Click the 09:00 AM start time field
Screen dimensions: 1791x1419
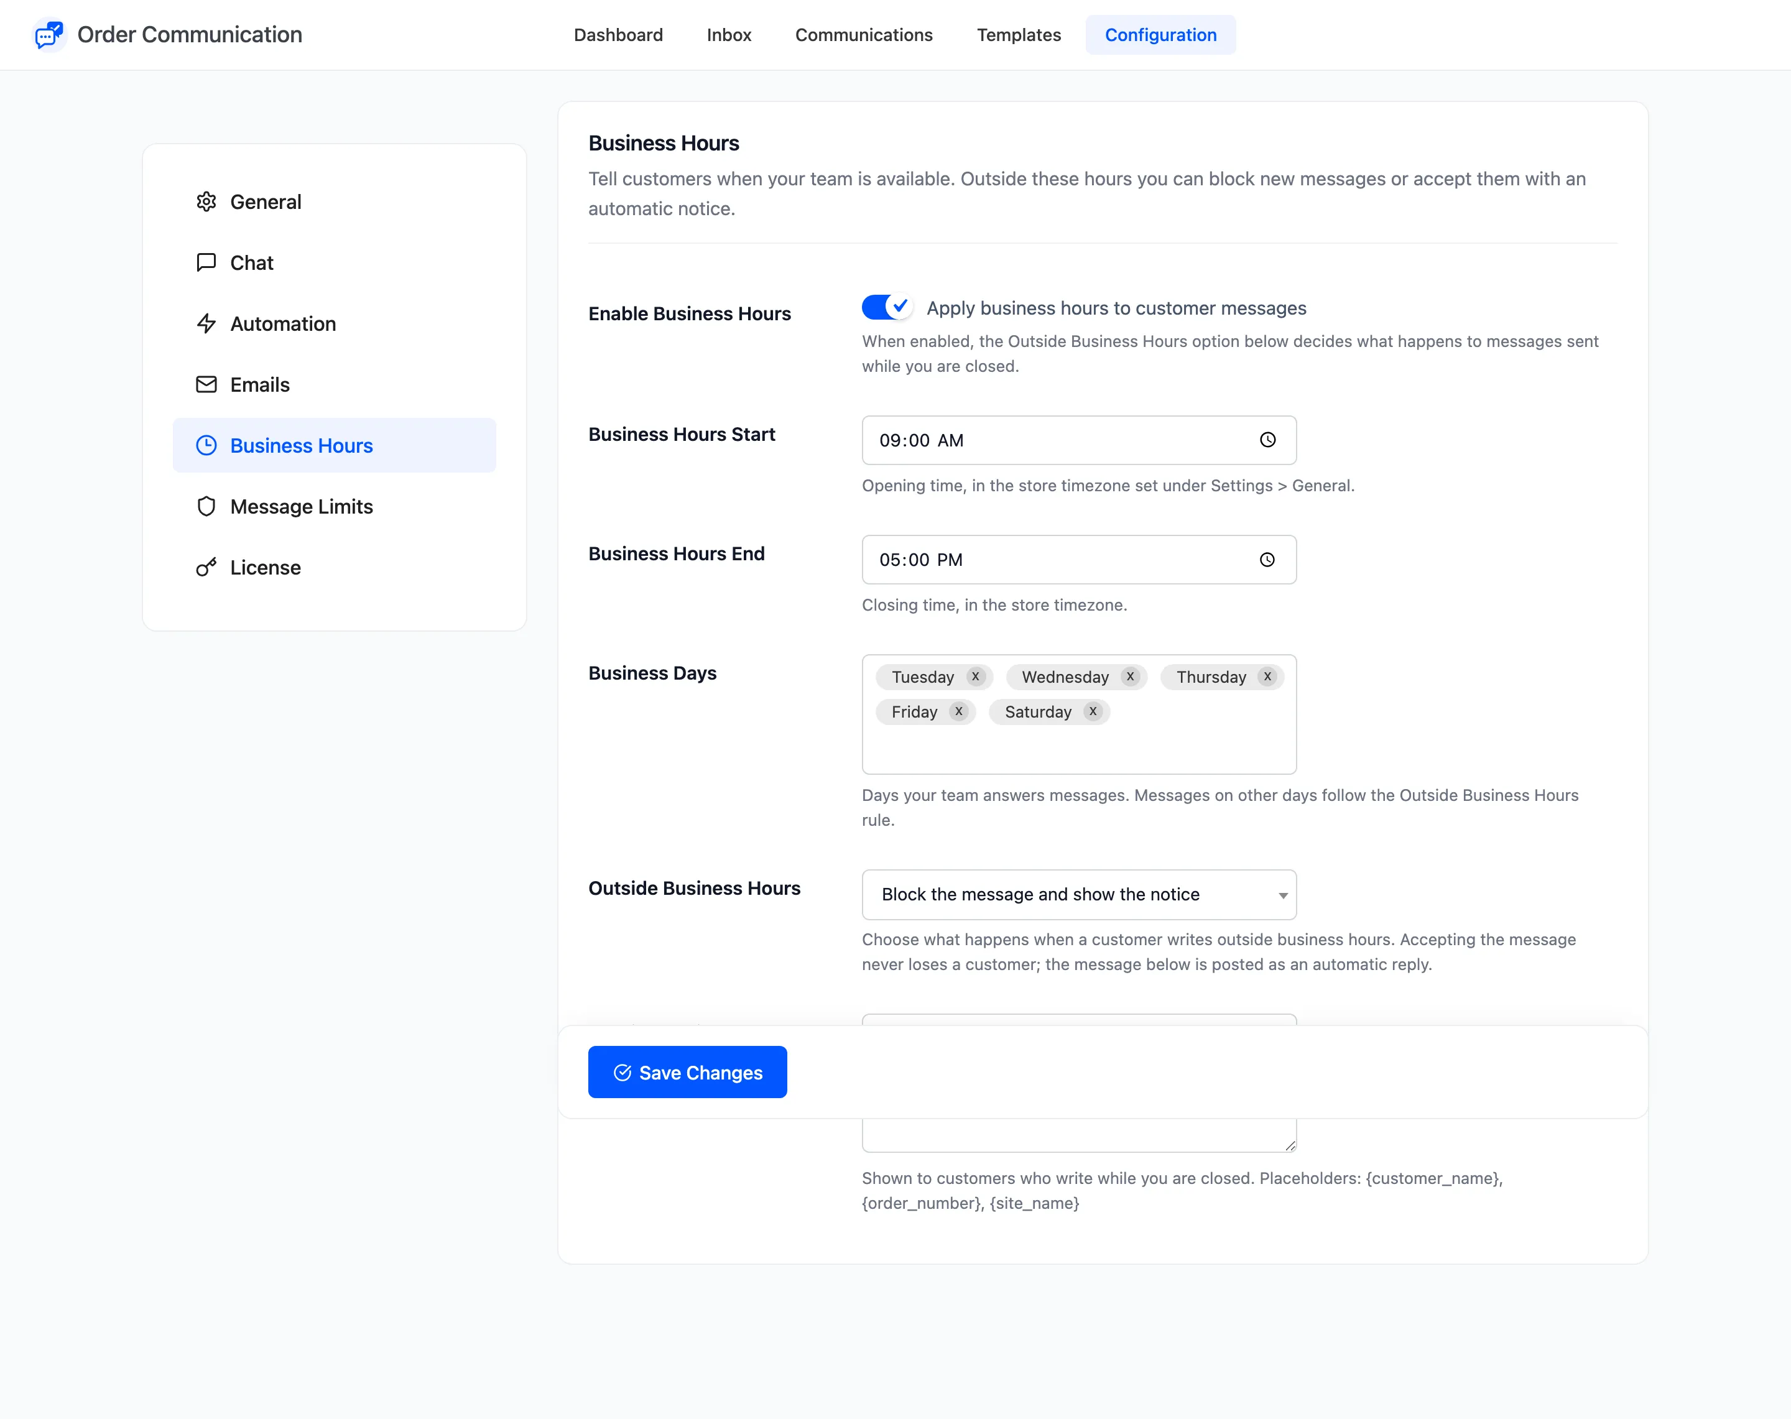[1078, 440]
